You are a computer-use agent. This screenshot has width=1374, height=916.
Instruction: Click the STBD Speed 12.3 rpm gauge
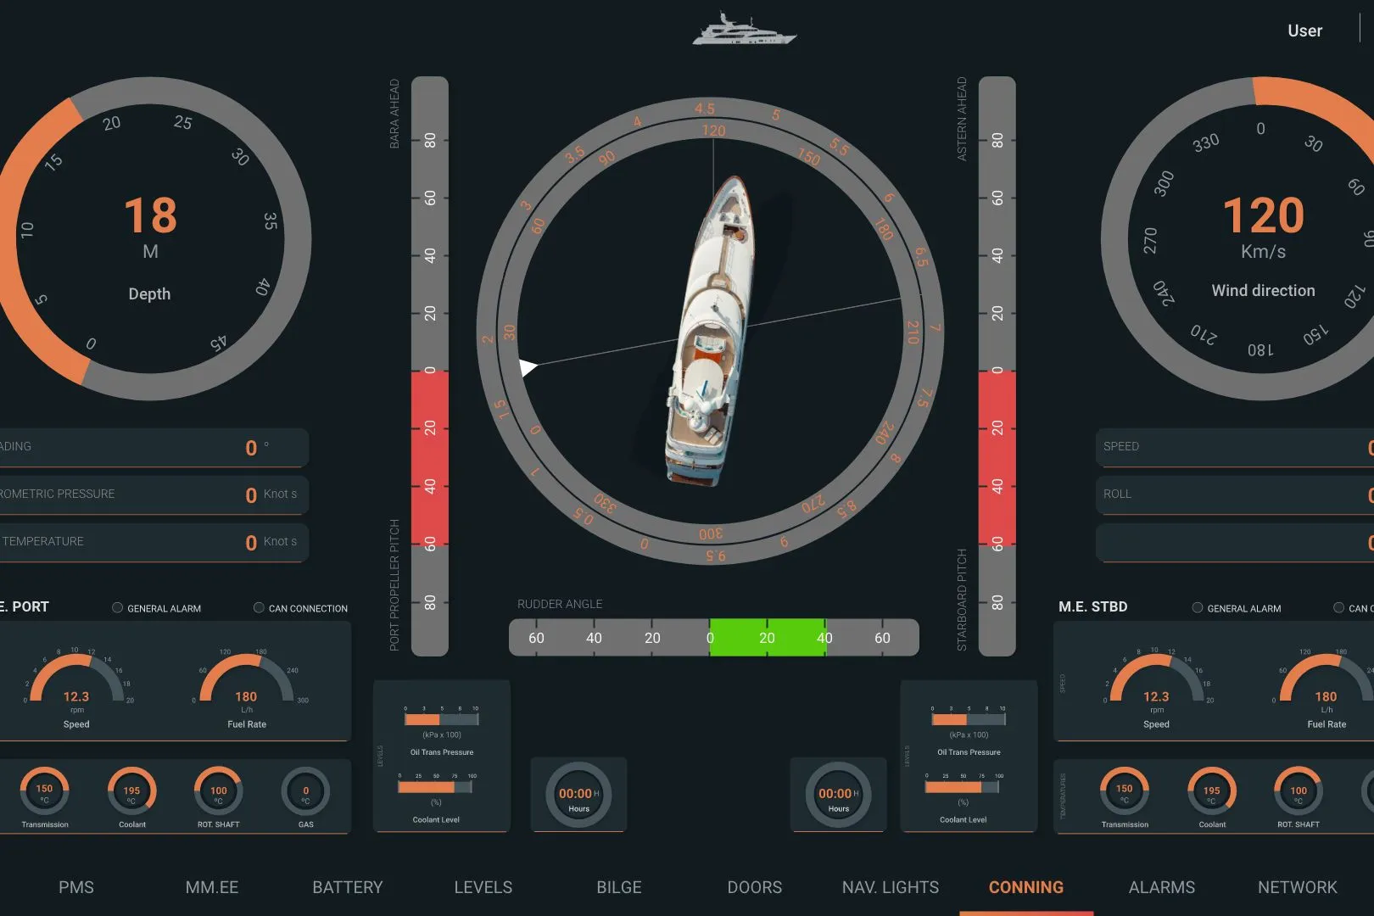(x=1156, y=689)
